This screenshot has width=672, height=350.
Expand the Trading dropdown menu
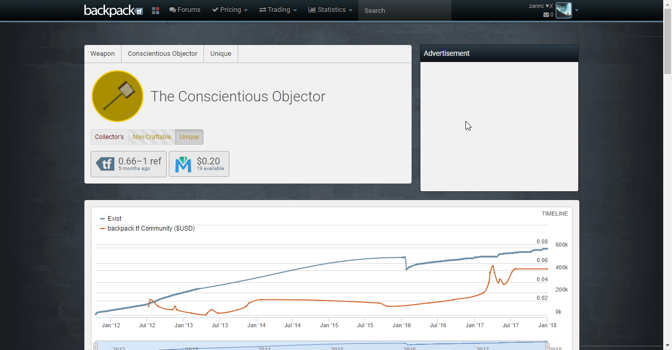click(x=278, y=10)
